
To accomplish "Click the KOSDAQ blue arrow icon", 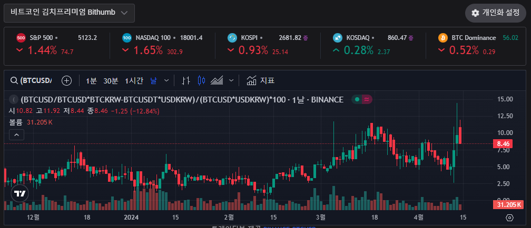I will point(337,38).
